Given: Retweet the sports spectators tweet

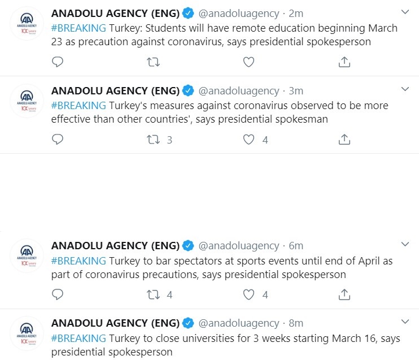Looking at the screenshot, I should 153,294.
